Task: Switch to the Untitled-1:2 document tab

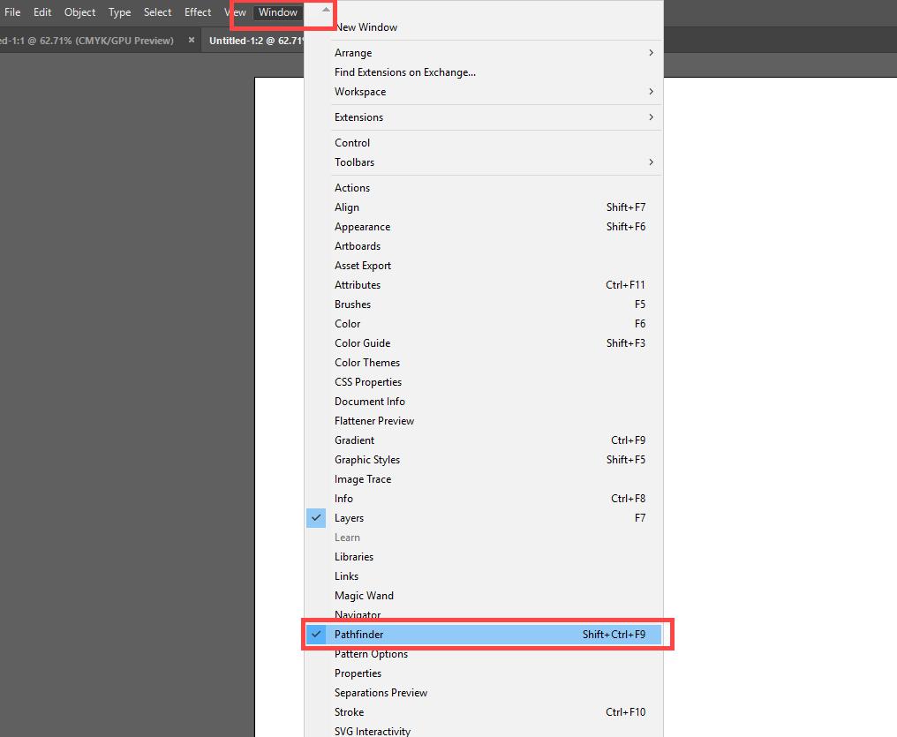Action: (256, 41)
